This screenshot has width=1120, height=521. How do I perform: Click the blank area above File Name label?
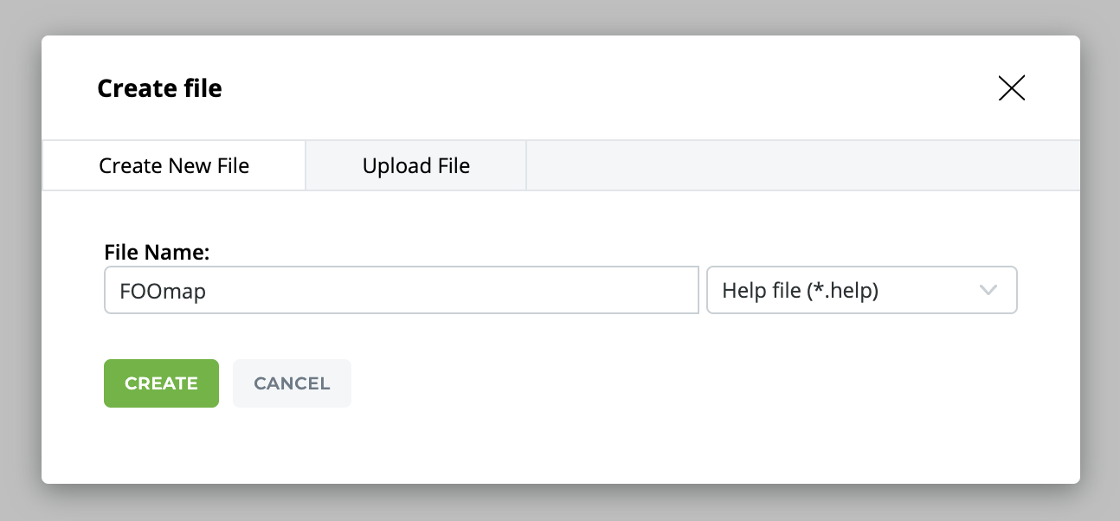[346, 216]
